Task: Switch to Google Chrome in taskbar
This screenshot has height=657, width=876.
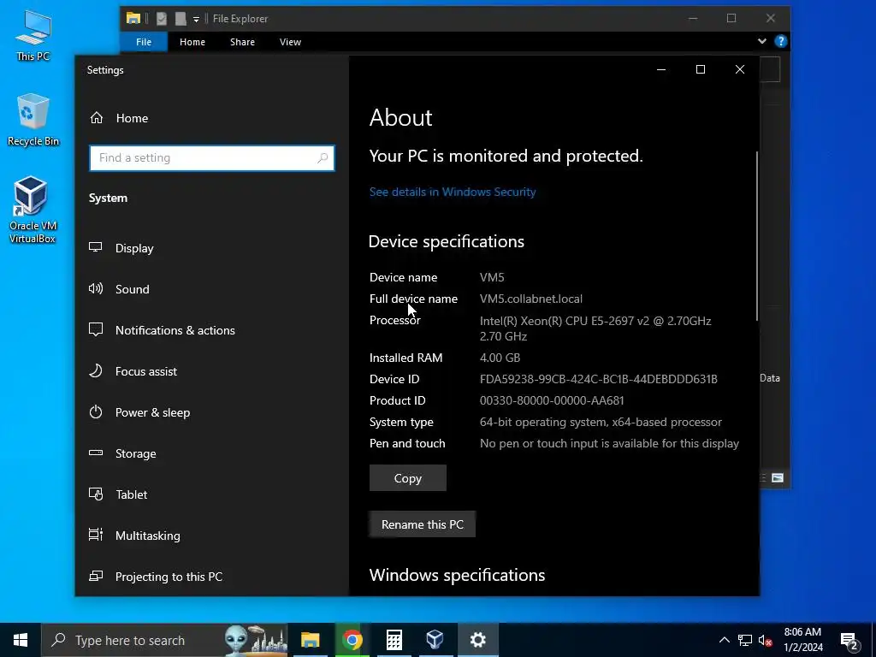Action: coord(352,640)
